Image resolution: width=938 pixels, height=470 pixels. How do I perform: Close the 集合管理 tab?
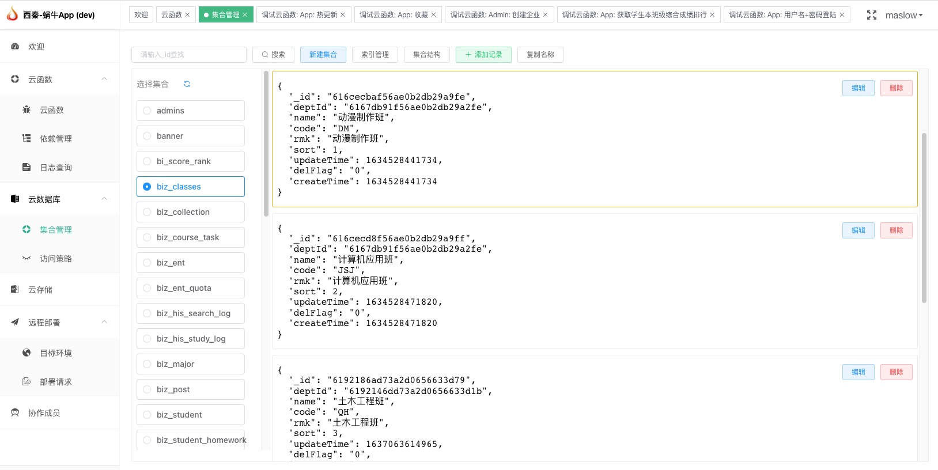pos(245,15)
